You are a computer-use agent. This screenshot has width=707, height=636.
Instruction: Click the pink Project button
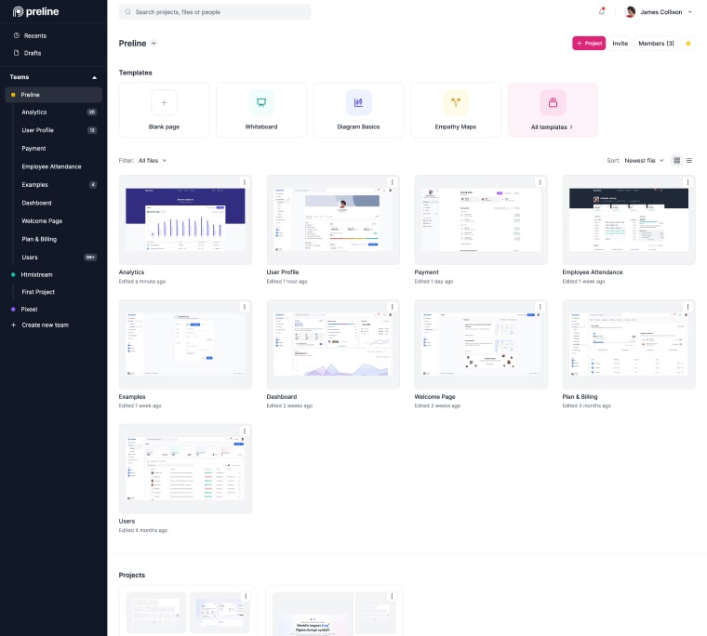pyautogui.click(x=589, y=44)
